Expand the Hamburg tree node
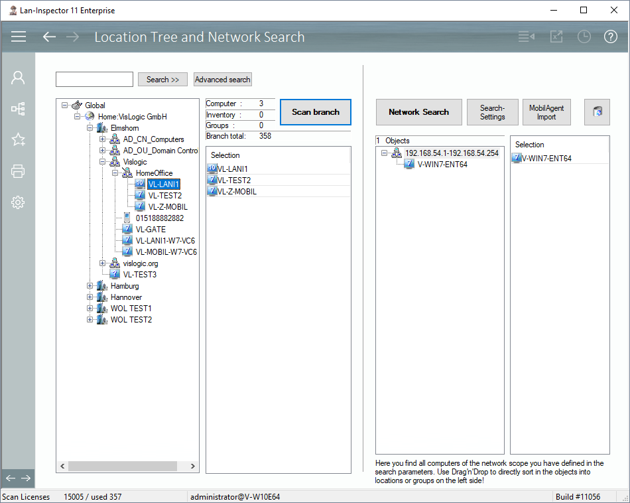630x503 pixels. click(90, 286)
